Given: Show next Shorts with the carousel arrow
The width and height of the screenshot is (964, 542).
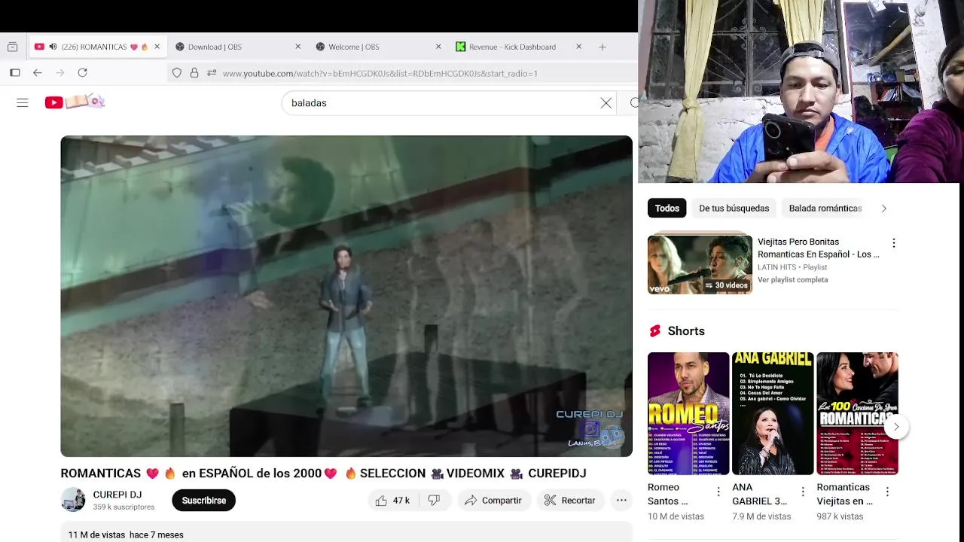Looking at the screenshot, I should [x=896, y=427].
